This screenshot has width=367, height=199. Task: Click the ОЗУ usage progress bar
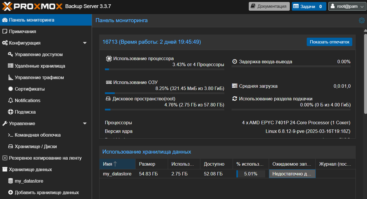pyautogui.click(x=164, y=93)
